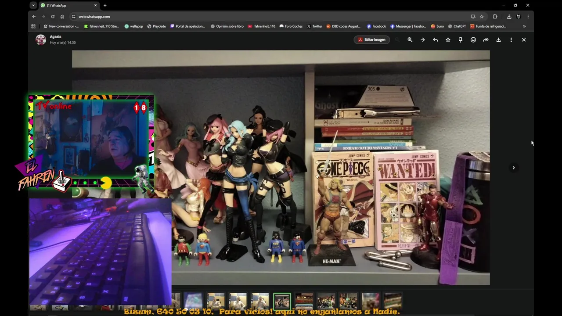Forward the image using the forward arrow
Screen dimensions: 562x316
click(486, 39)
